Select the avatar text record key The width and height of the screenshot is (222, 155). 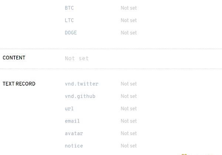click(x=74, y=133)
